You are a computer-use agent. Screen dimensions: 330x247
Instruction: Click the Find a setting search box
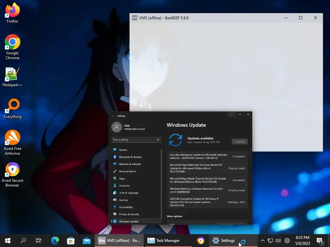point(136,140)
